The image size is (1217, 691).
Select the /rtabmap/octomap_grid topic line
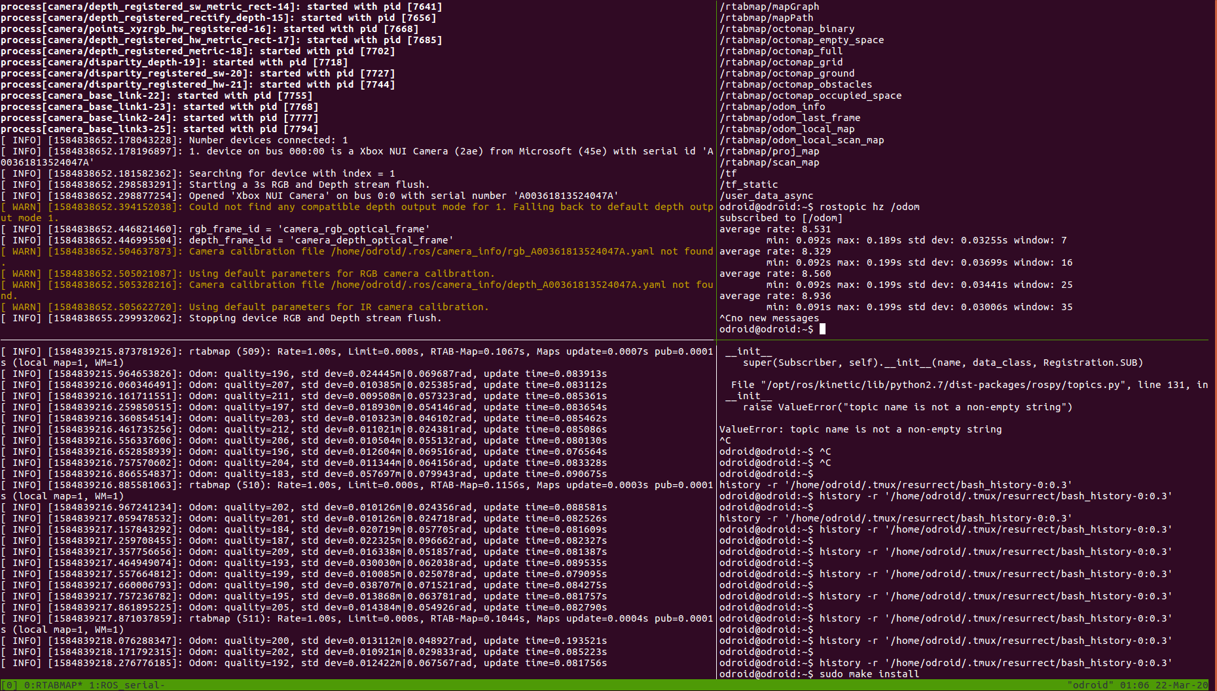coord(781,62)
